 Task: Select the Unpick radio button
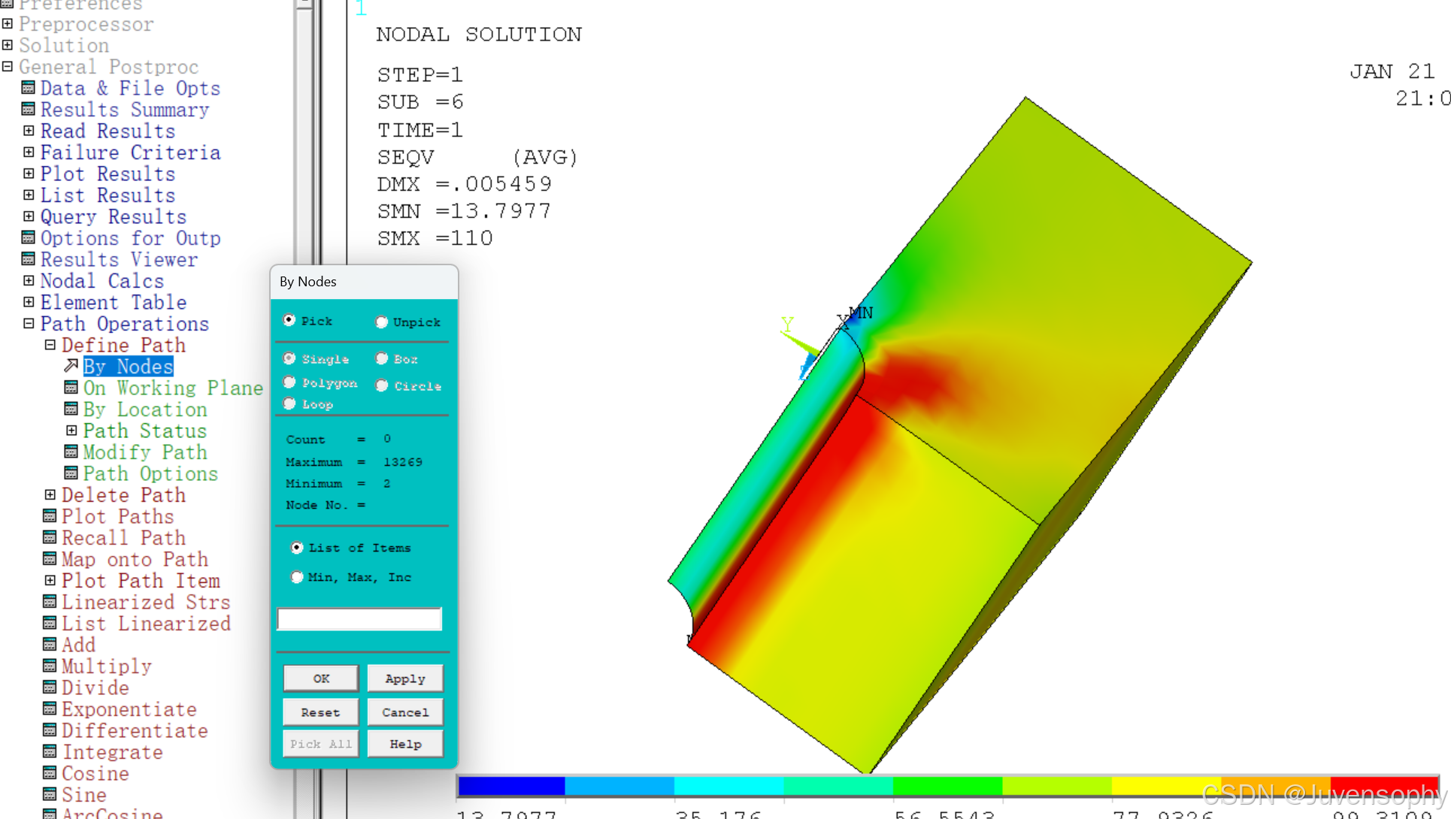pyautogui.click(x=382, y=322)
